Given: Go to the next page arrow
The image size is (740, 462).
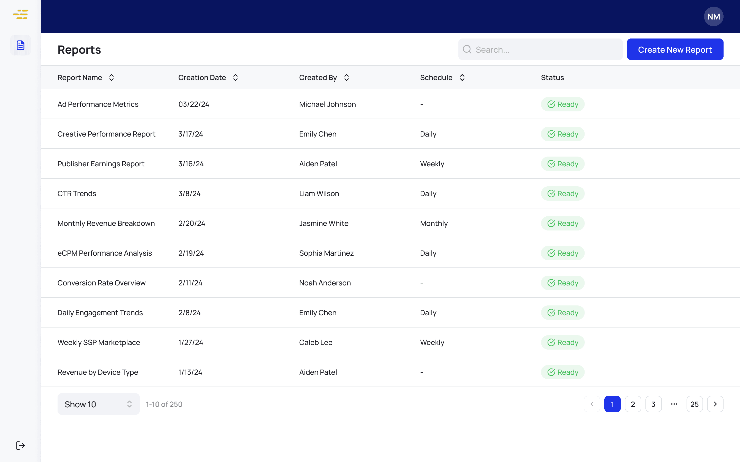Looking at the screenshot, I should click(x=715, y=404).
